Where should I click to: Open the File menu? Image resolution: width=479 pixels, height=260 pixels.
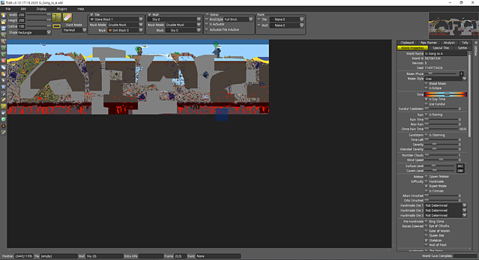(8, 9)
